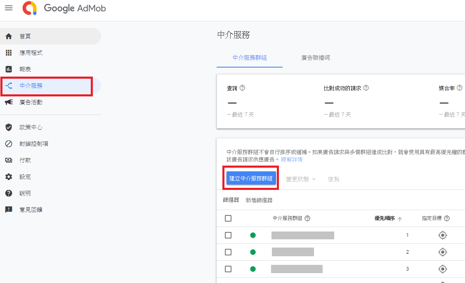Show help for 中介服務群組 column

coord(307,218)
